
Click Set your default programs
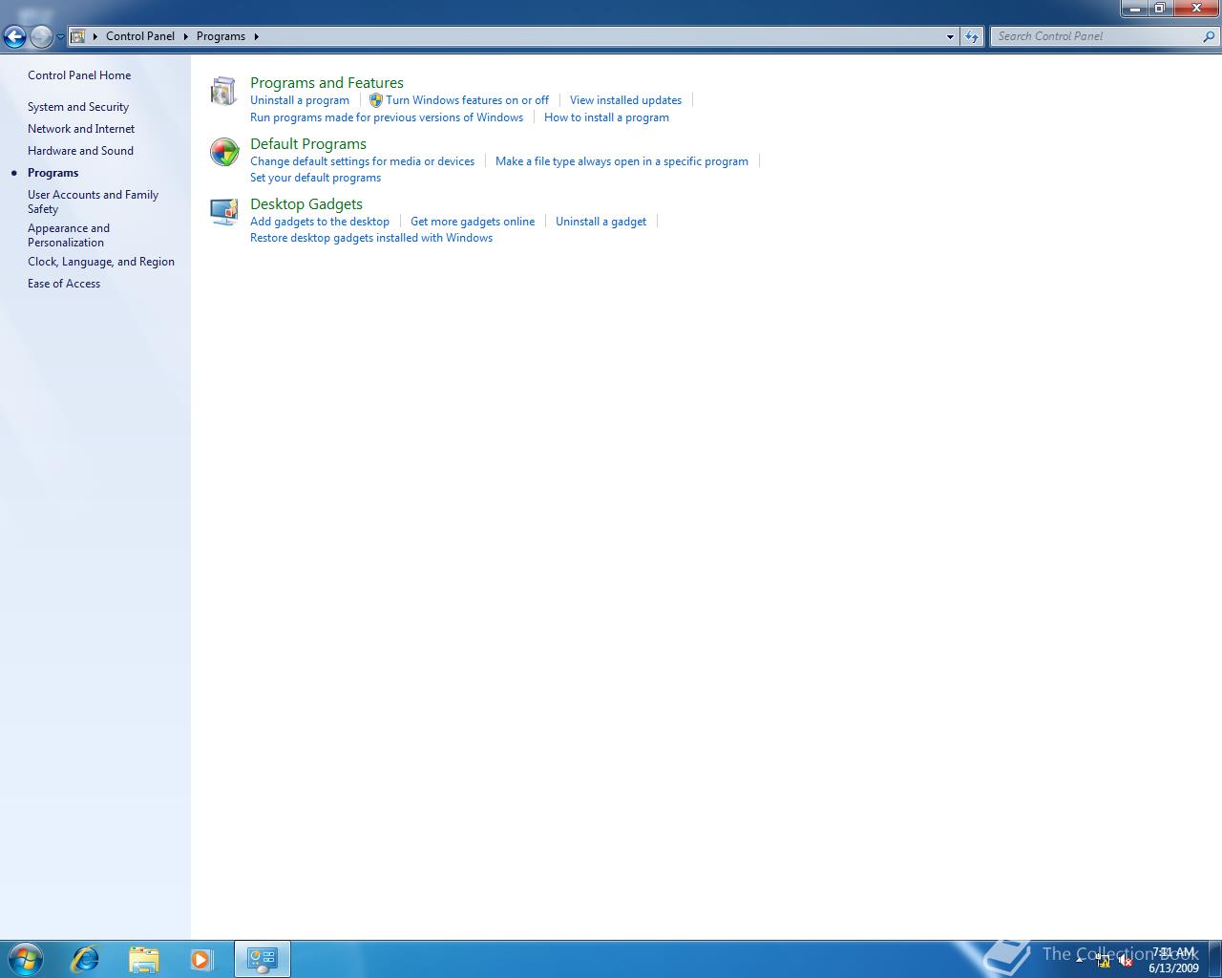(315, 178)
